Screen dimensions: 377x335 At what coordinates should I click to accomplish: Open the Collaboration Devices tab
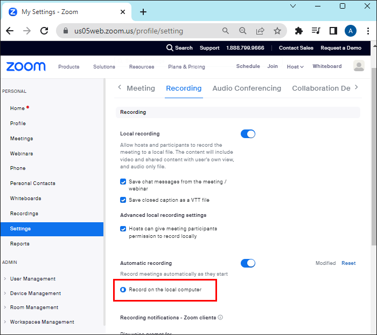point(321,88)
